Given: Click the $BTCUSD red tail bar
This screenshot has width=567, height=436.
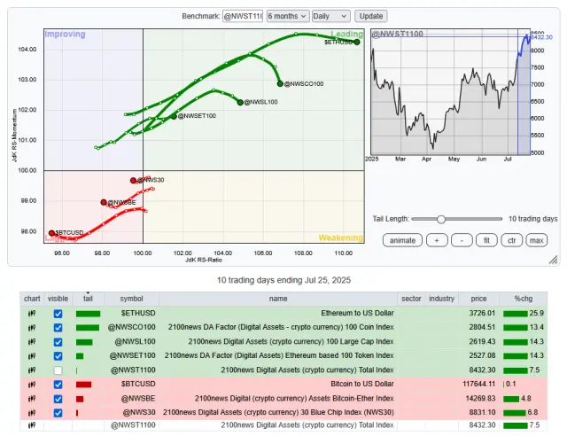Looking at the screenshot, I should click(x=83, y=385).
